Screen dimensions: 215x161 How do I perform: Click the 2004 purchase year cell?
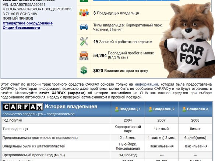click(128, 120)
